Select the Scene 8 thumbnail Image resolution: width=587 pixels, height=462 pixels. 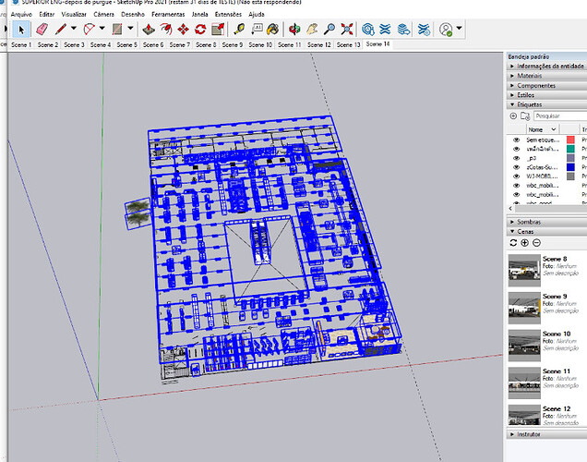(524, 271)
